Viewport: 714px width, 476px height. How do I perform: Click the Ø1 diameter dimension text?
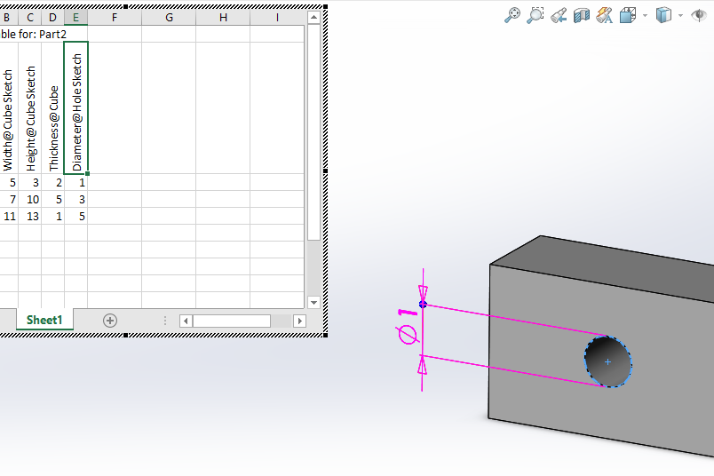[x=407, y=327]
